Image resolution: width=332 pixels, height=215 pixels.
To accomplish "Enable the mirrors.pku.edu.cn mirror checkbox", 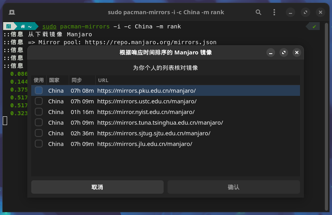I will point(39,90).
